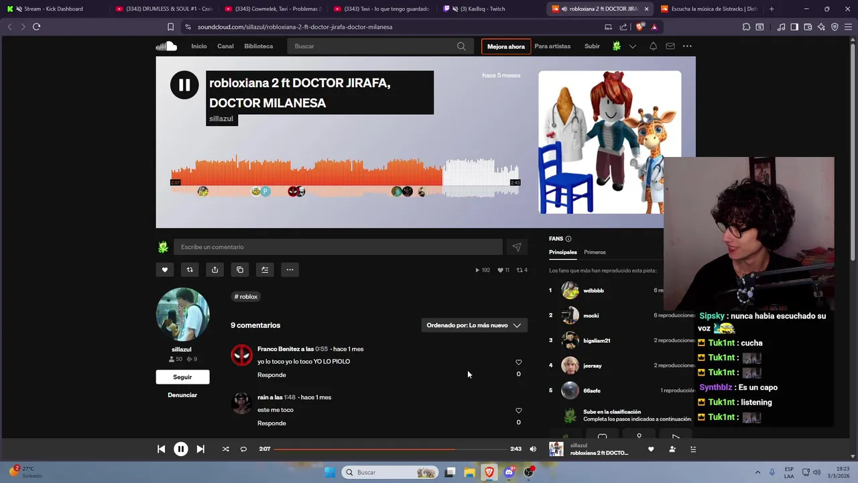The height and width of the screenshot is (483, 858).
Task: Click the #roblox tag
Action: [246, 297]
